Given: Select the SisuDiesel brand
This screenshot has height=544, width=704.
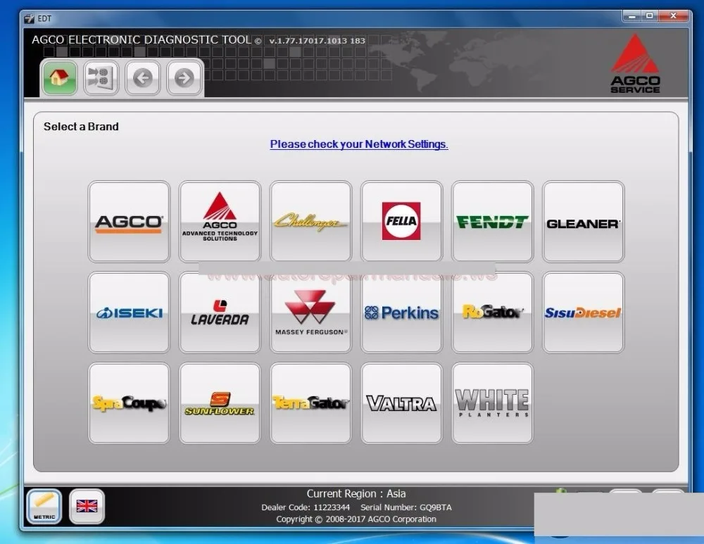Looking at the screenshot, I should tap(583, 312).
